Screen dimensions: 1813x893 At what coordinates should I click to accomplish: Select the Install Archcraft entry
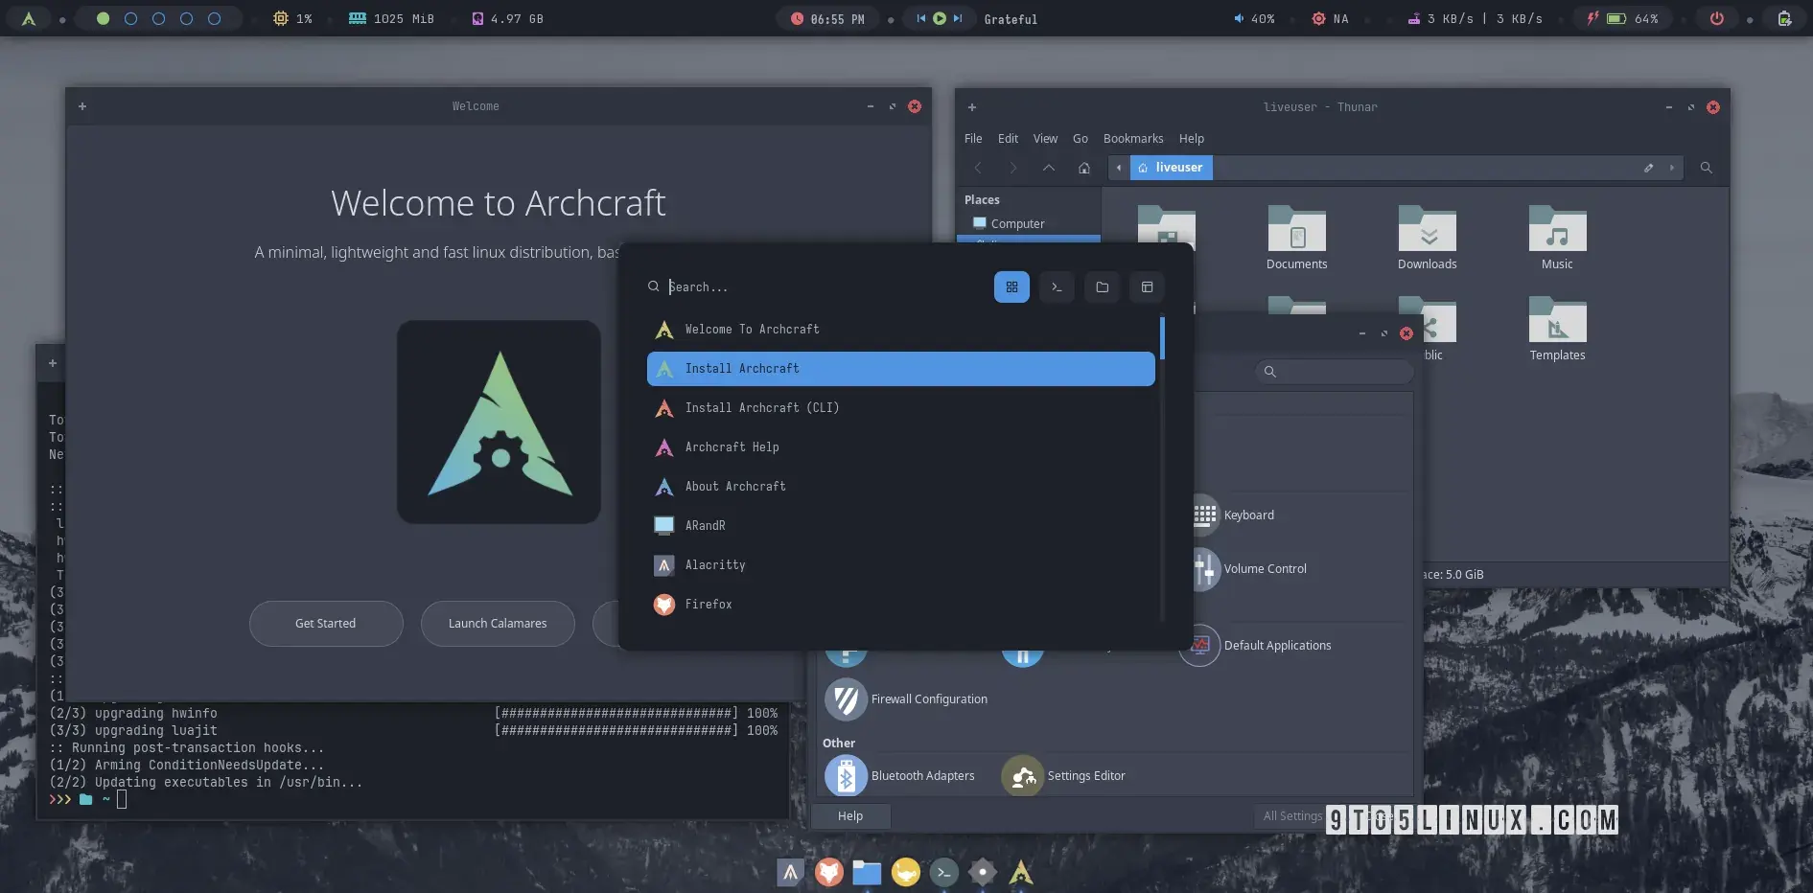[900, 369]
